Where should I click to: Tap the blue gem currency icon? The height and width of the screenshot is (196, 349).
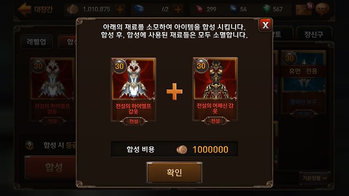click(x=139, y=9)
